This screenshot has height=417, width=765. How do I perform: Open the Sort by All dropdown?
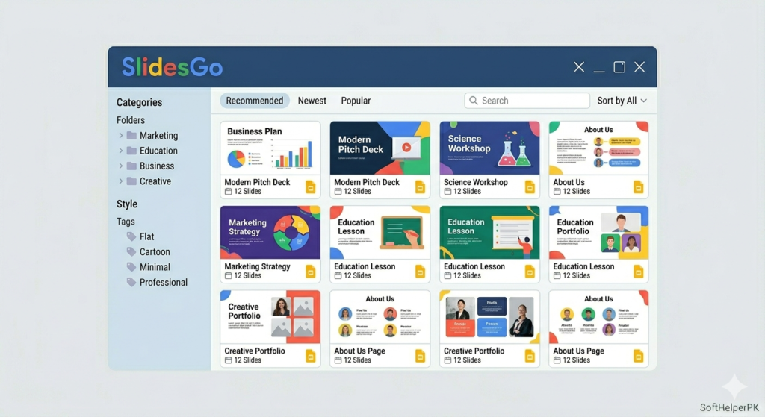(622, 101)
